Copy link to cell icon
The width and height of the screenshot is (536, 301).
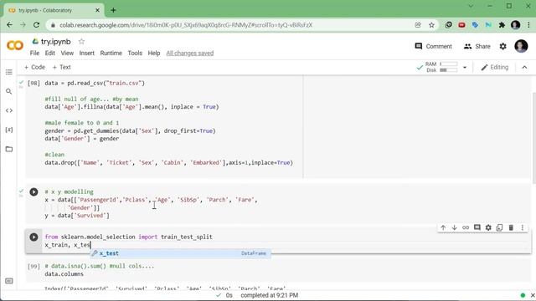click(x=466, y=227)
